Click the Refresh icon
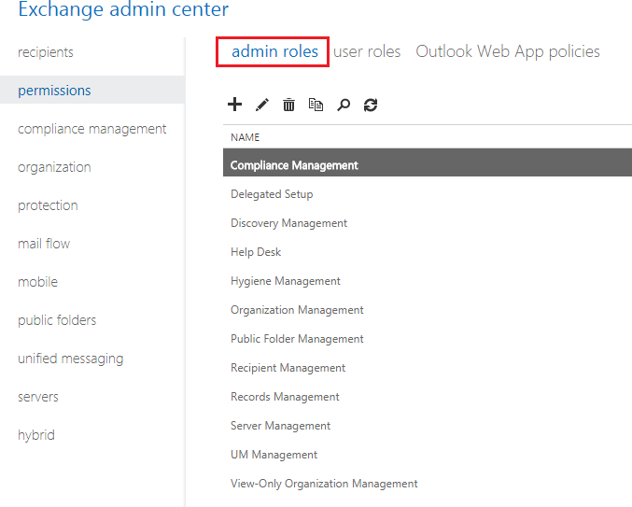Viewport: 632px width, 507px height. 371,105
